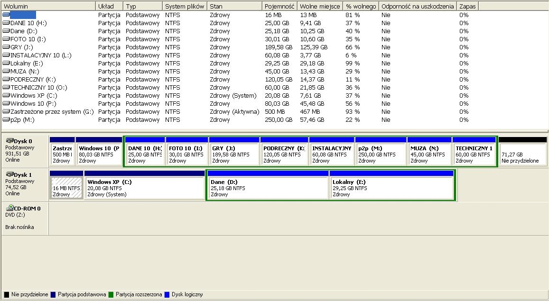Click the CD-ROM 0 DVD (Z:) label panel
The image size is (549, 301).
[x=25, y=218]
